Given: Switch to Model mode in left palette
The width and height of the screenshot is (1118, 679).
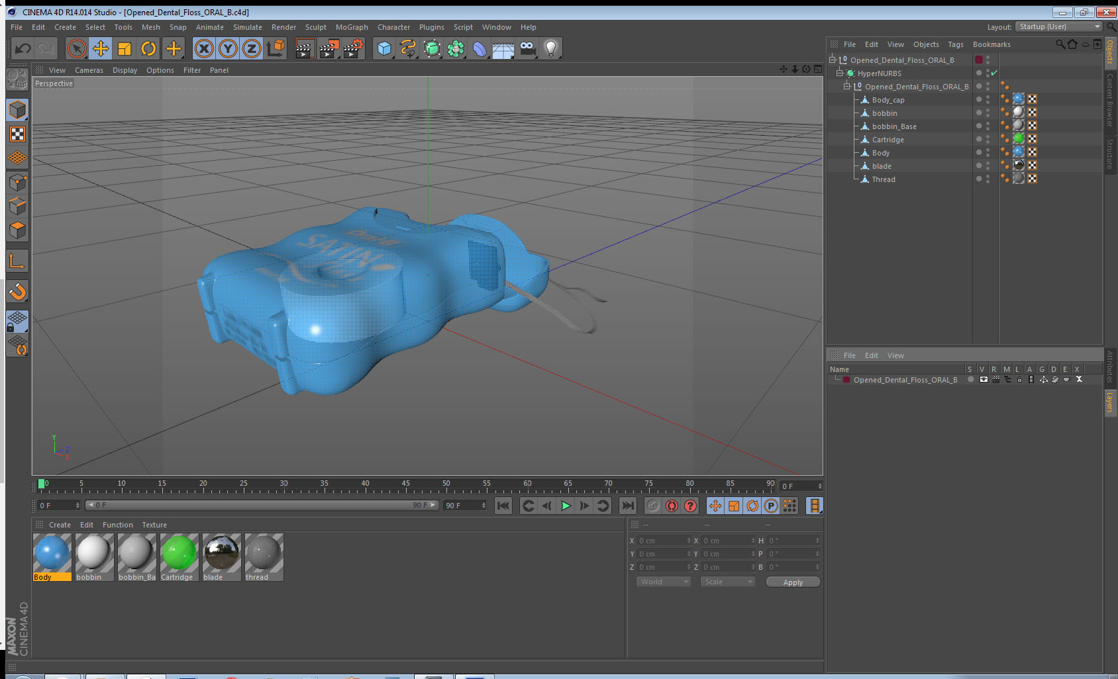Looking at the screenshot, I should point(18,110).
